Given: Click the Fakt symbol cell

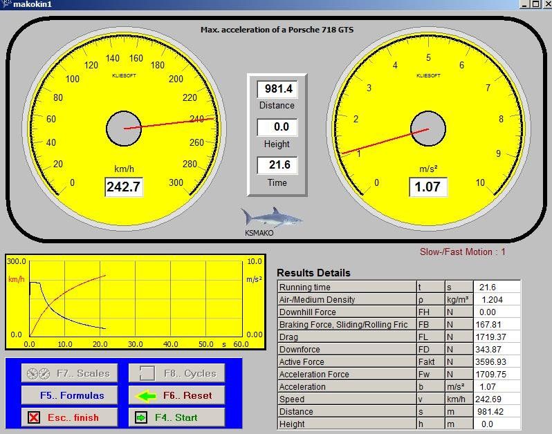Looking at the screenshot, I should coord(430,362).
